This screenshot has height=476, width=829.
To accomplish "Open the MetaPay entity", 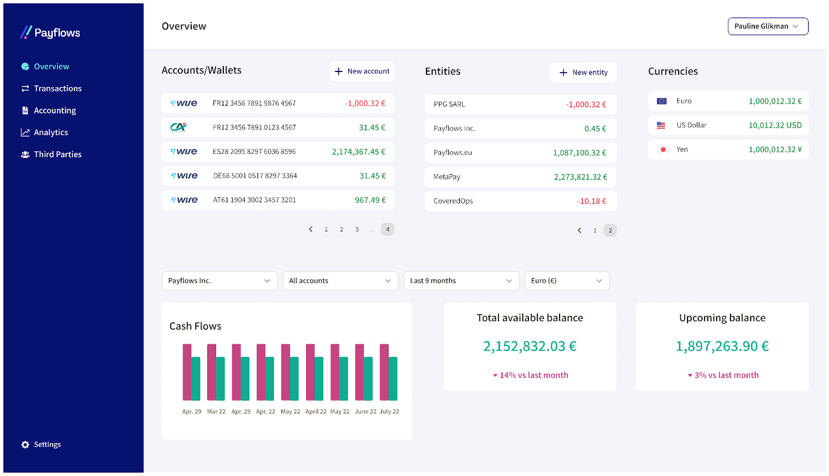I will click(x=521, y=177).
